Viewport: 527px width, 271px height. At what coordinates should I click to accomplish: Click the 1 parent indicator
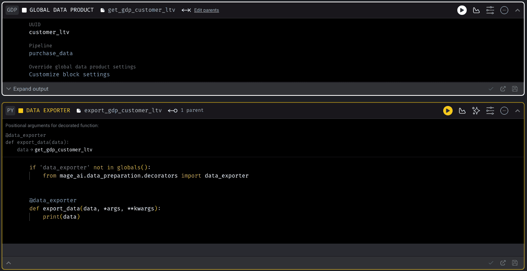tap(192, 111)
